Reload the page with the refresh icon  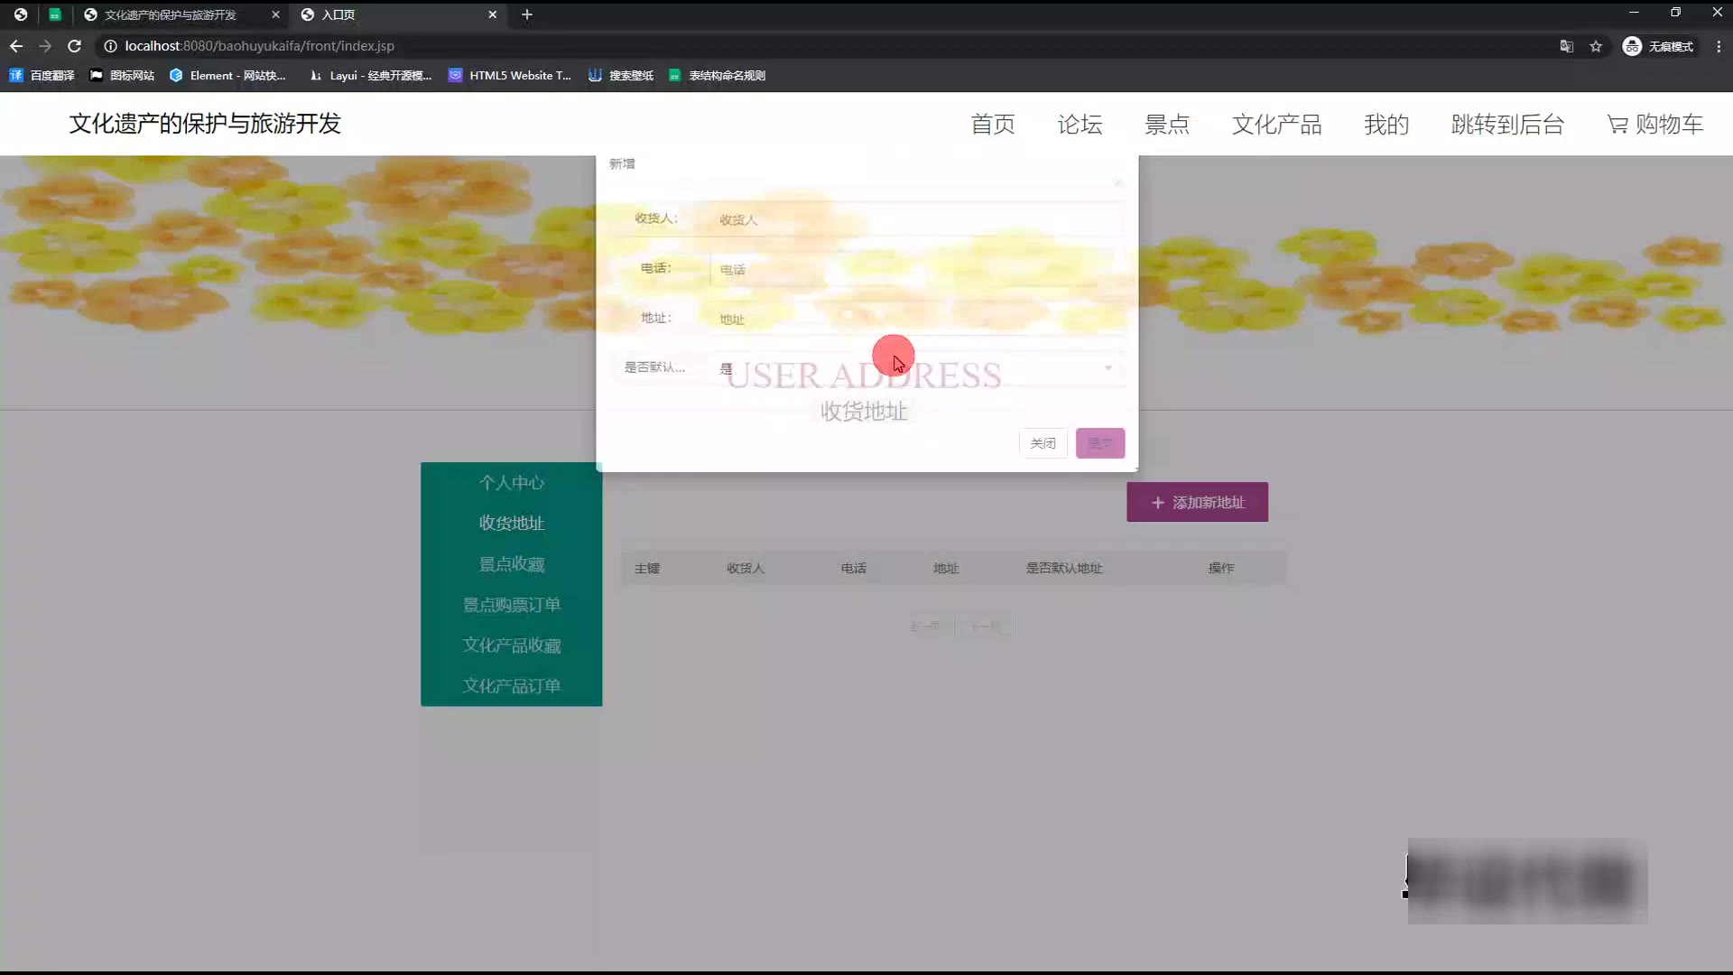pos(75,46)
